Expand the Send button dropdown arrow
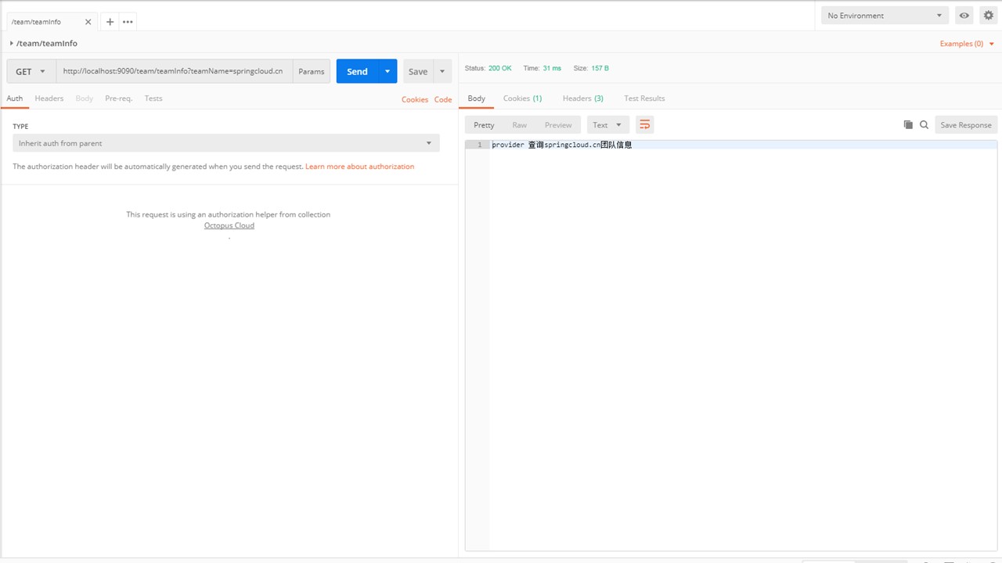This screenshot has height=563, width=1002. pos(387,71)
